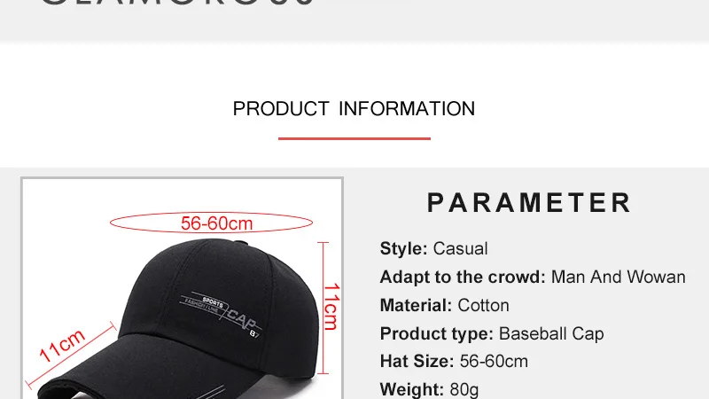The height and width of the screenshot is (399, 709).
Task: Click the vertical 11cm height marker
Action: click(x=330, y=308)
